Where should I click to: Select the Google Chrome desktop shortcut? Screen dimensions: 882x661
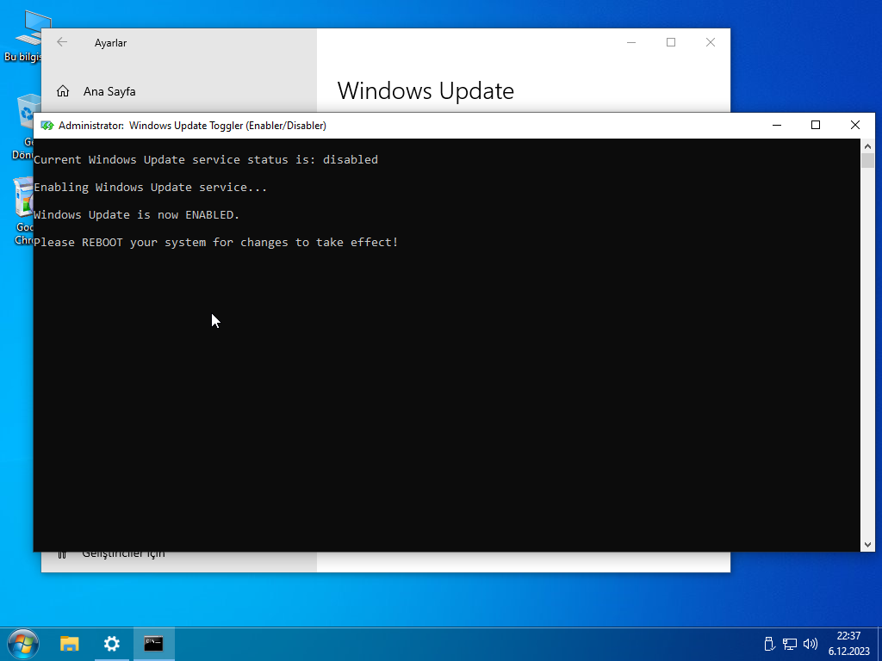pyautogui.click(x=23, y=212)
